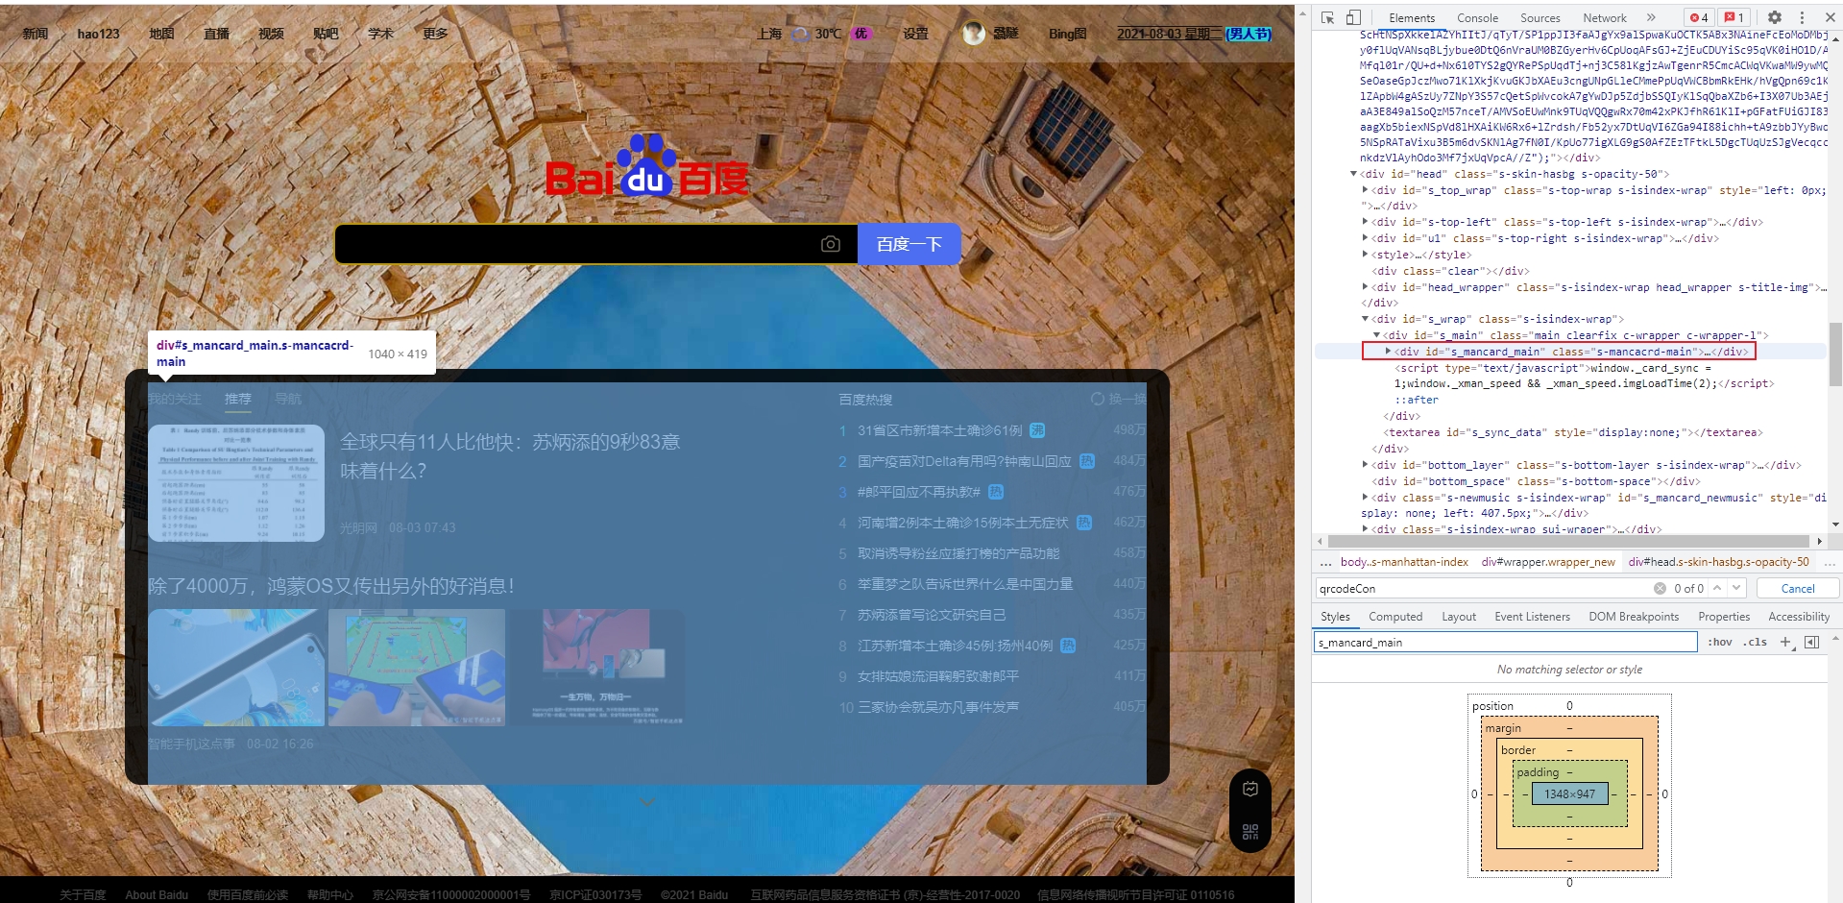Click the horizontal scrollbar in Elements panel
Image resolution: width=1843 pixels, height=903 pixels.
tap(1569, 541)
